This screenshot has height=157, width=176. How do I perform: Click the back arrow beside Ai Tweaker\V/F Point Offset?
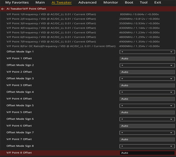coord(3,9)
